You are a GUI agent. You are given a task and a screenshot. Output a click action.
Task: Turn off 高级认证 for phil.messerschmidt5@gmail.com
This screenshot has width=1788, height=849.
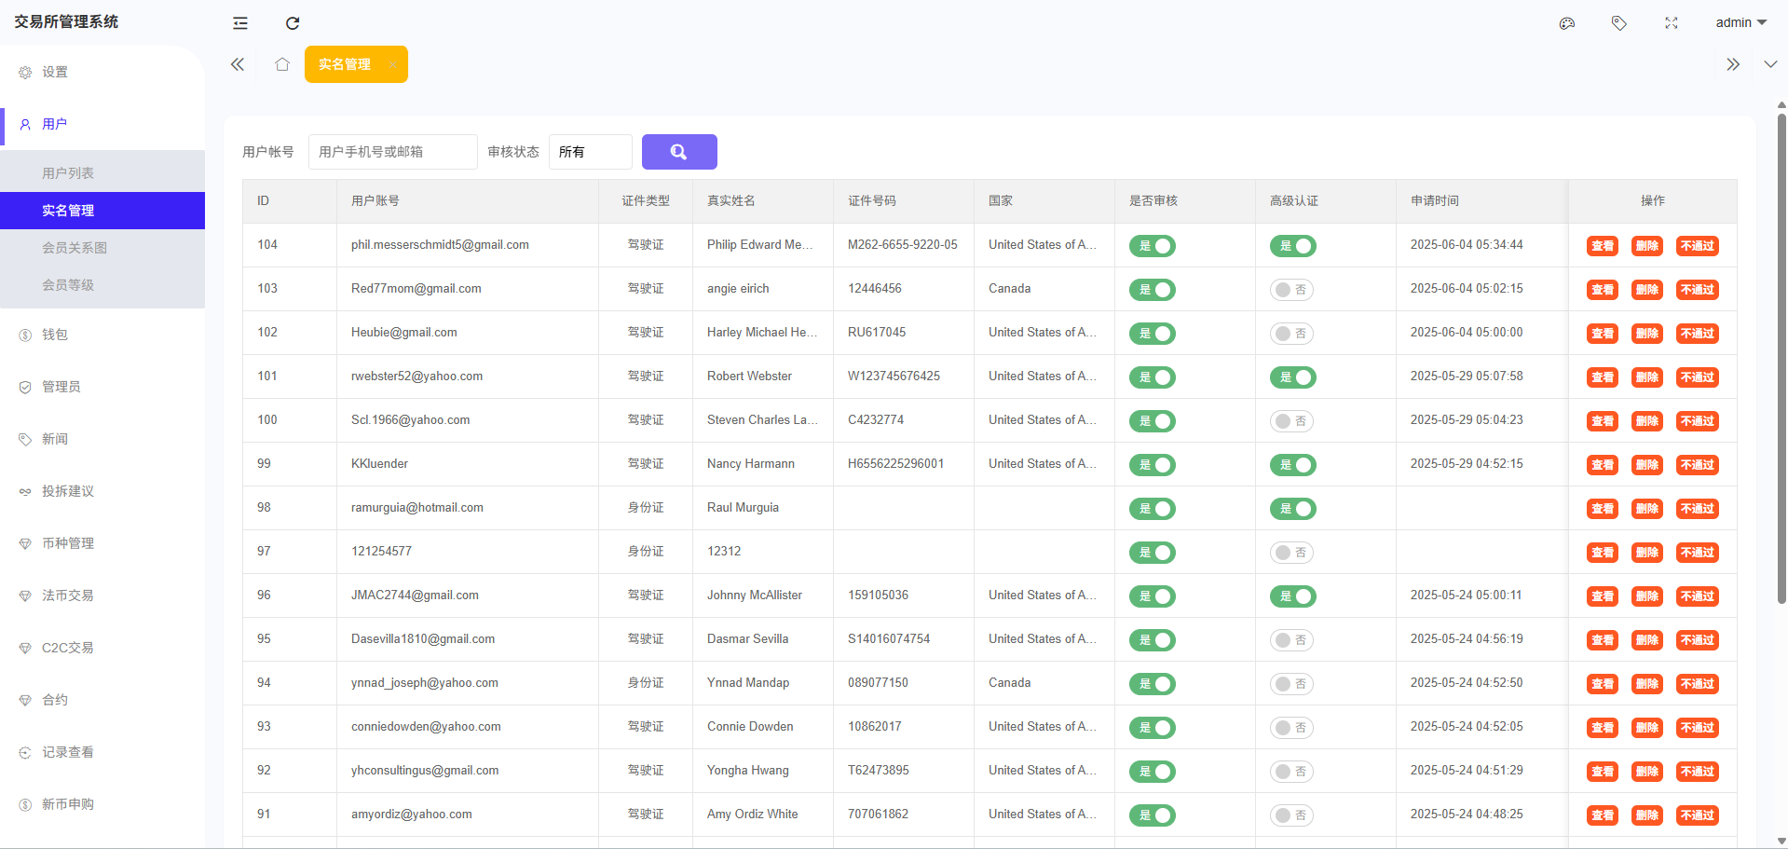point(1292,246)
